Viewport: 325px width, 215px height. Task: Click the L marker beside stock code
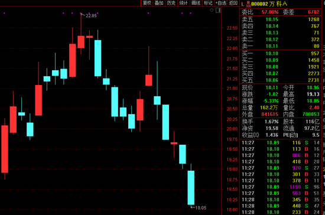point(242,4)
